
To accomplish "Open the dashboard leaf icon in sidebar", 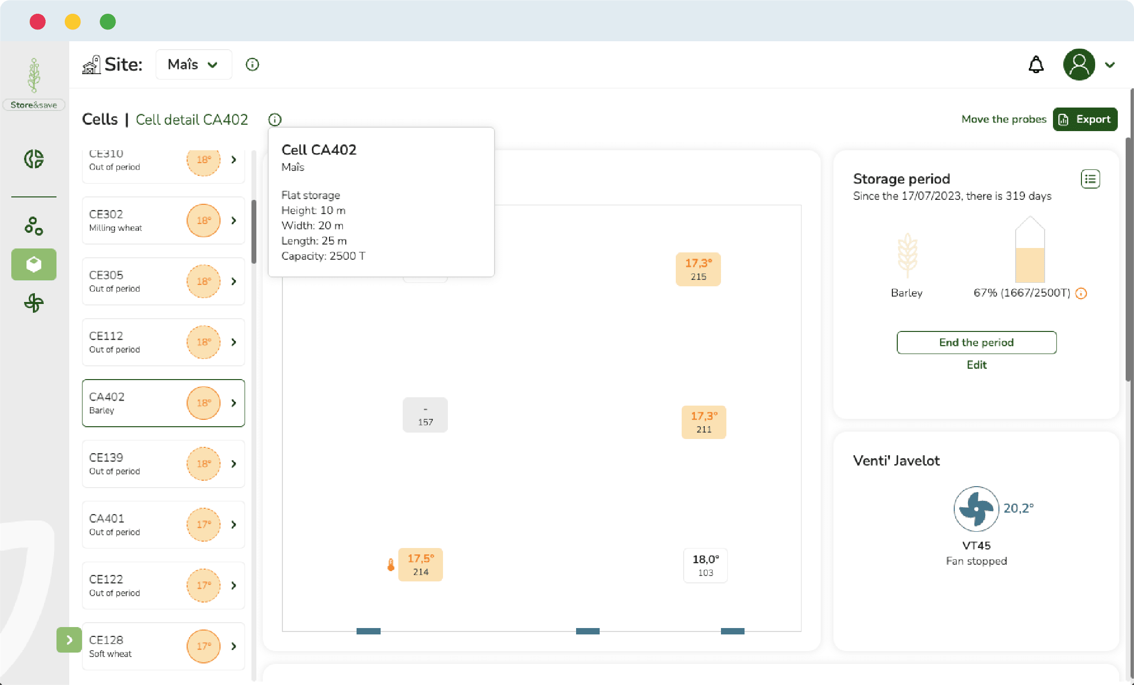I will click(34, 159).
